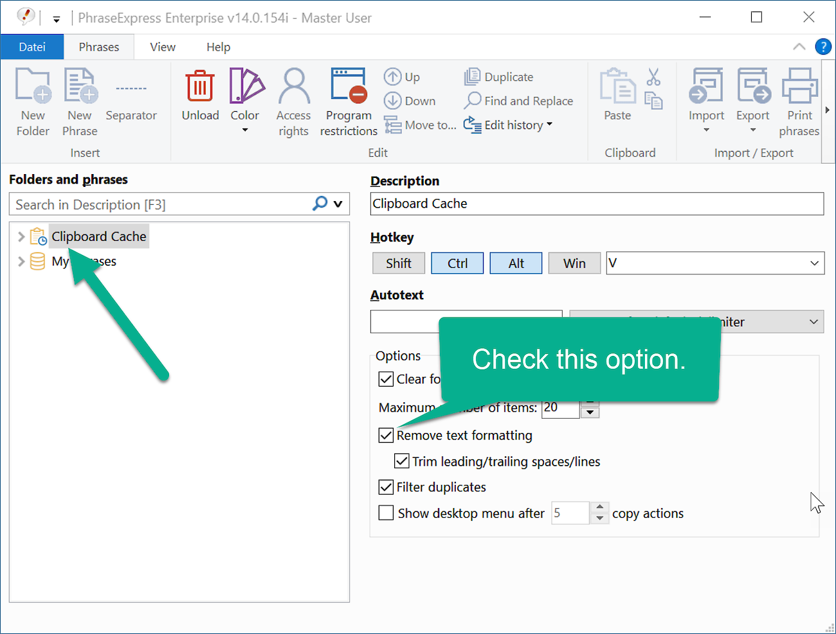Toggle Trim leading/trailing spaces/lines
This screenshot has height=634, width=836.
402,461
